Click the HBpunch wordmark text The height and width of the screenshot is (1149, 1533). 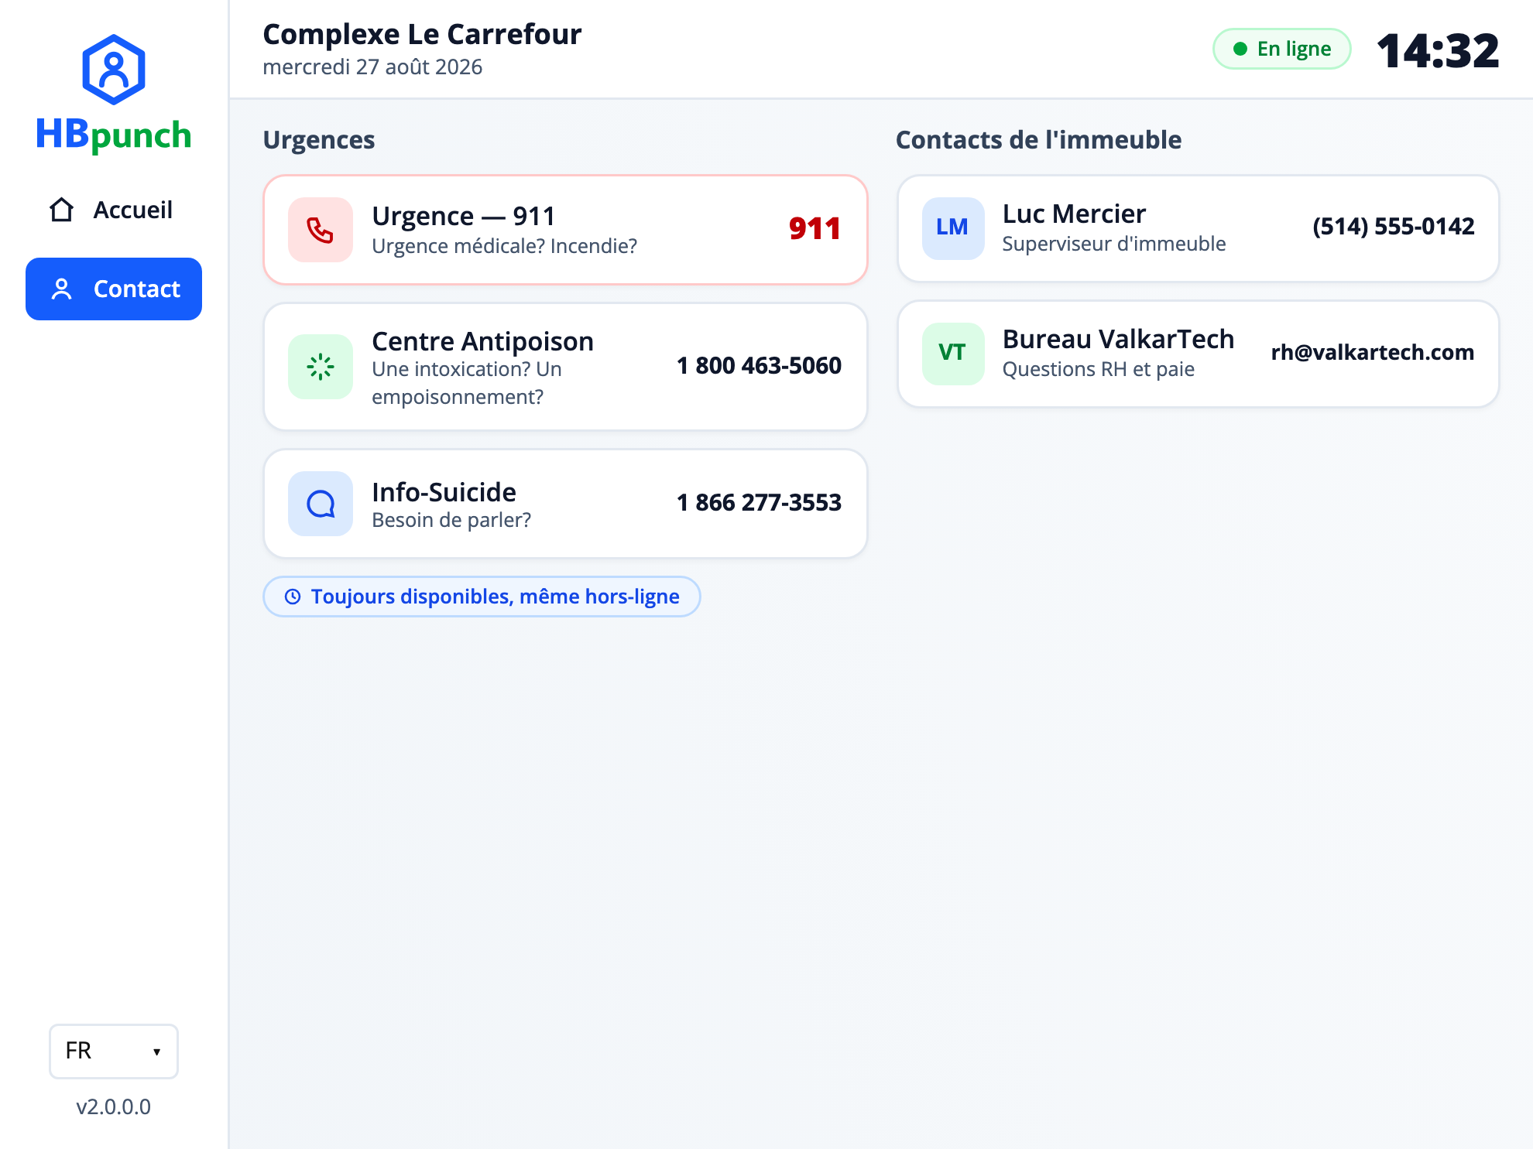(114, 135)
